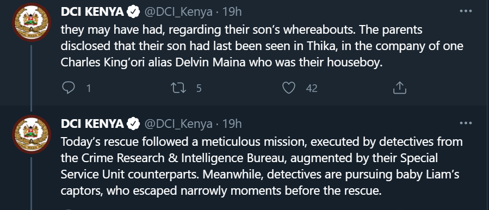This screenshot has height=210, width=489.
Task: Open more options on the rescue mission tweet
Action: point(466,123)
